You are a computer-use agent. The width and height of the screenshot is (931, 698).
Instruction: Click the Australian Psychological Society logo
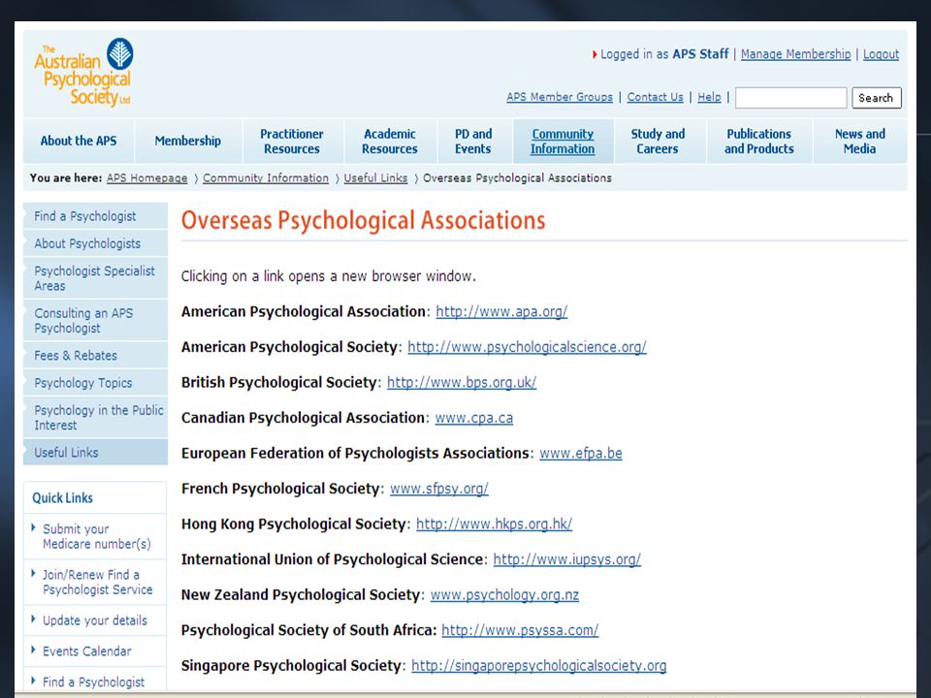83,73
